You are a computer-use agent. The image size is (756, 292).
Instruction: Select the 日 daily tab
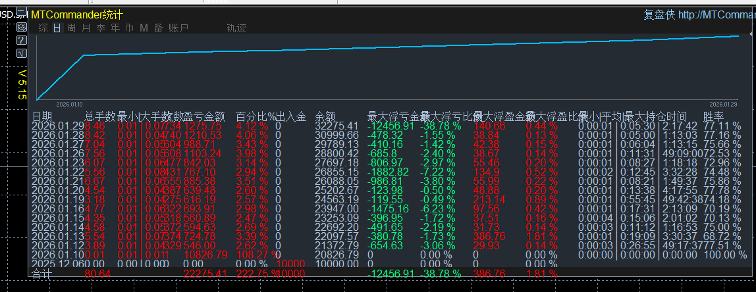[57, 28]
